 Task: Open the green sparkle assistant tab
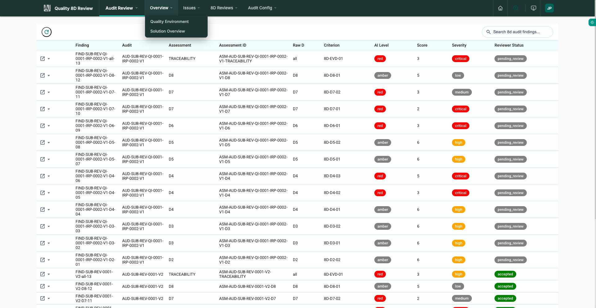(x=592, y=22)
